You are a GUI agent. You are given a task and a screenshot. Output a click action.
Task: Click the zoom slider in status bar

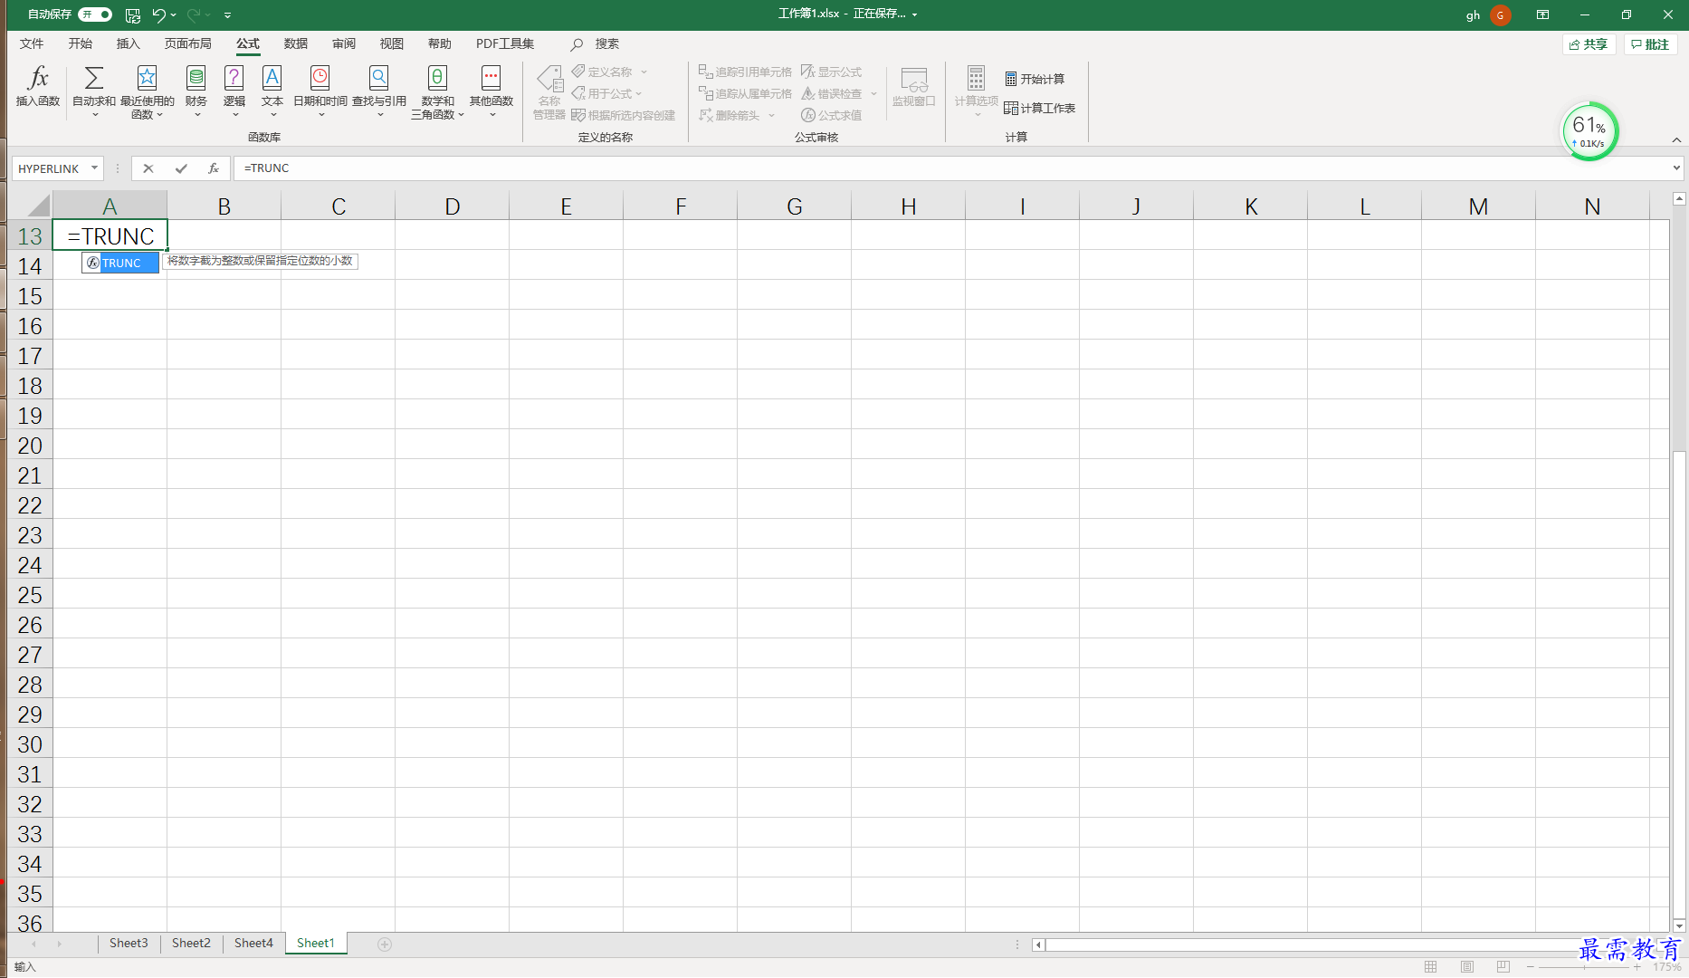(x=1584, y=967)
